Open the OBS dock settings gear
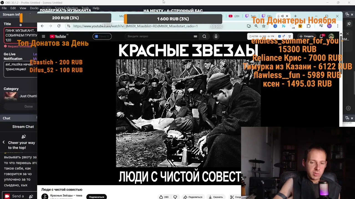 click(x=348, y=108)
